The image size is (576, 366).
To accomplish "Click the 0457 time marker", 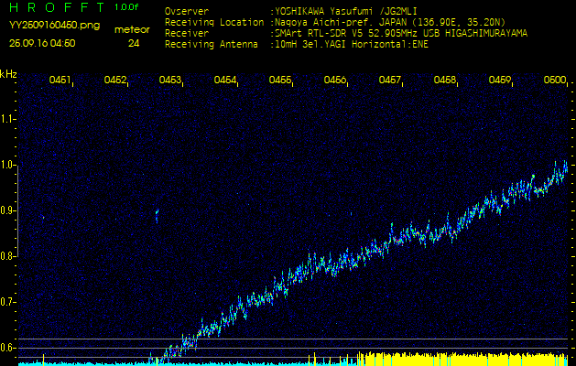I will [390, 81].
